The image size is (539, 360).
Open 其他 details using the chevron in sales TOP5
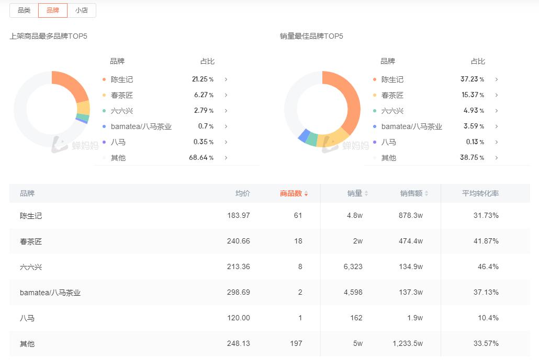497,157
